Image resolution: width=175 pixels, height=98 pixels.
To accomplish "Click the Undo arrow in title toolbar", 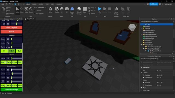I will (21, 4).
